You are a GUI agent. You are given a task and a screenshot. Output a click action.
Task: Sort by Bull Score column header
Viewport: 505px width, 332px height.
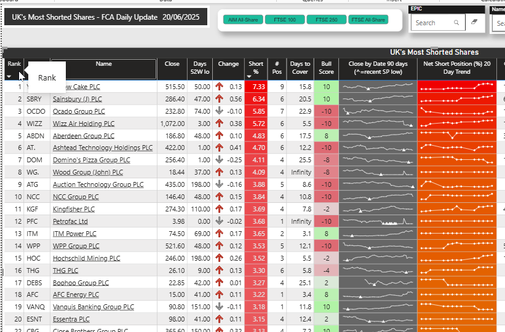[326, 68]
